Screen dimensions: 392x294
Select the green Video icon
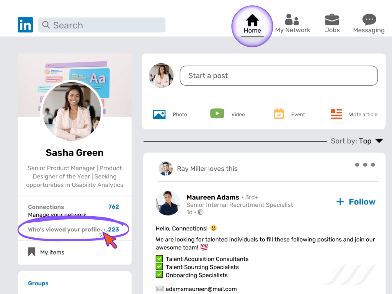click(x=217, y=113)
